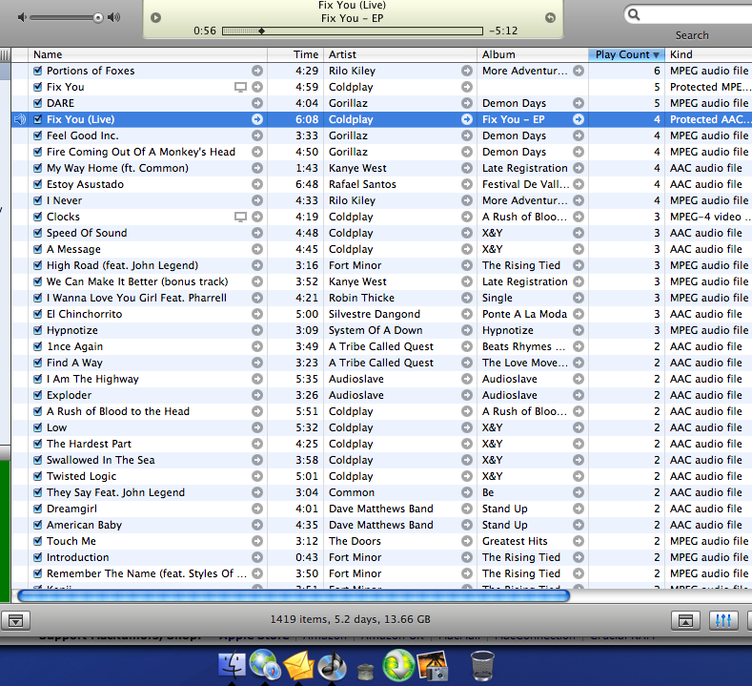This screenshot has height=686, width=752.
Task: Click the elapsed time 0:56 display
Action: [x=205, y=31]
